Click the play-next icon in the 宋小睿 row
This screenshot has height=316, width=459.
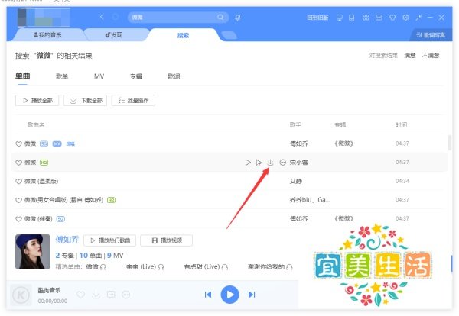[259, 162]
